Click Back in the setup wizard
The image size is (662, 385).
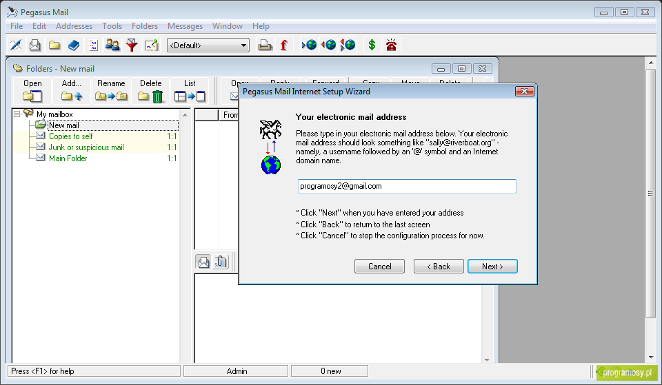click(x=439, y=267)
